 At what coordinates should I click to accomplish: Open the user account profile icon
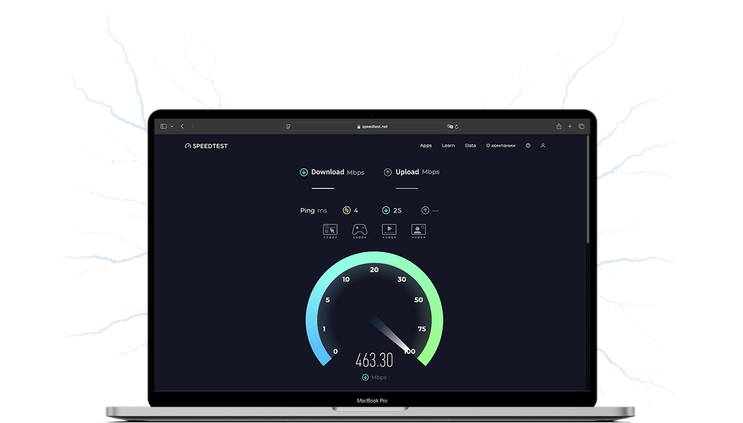coord(543,145)
